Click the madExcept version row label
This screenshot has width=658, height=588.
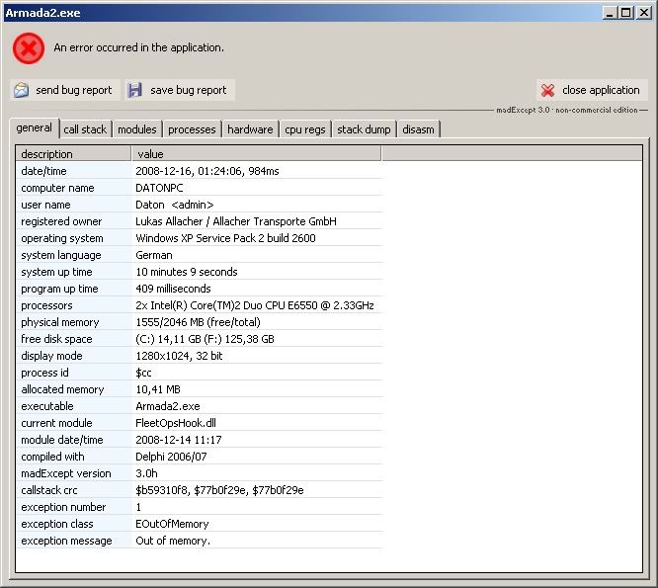[x=66, y=473]
